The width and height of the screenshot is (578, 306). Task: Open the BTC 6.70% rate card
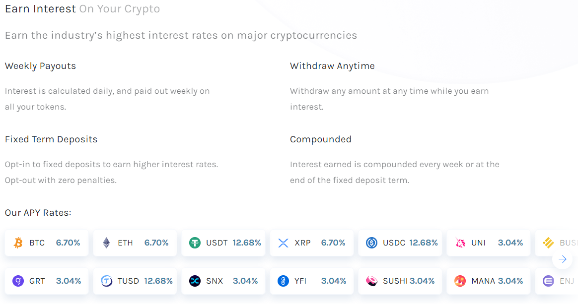pyautogui.click(x=46, y=243)
